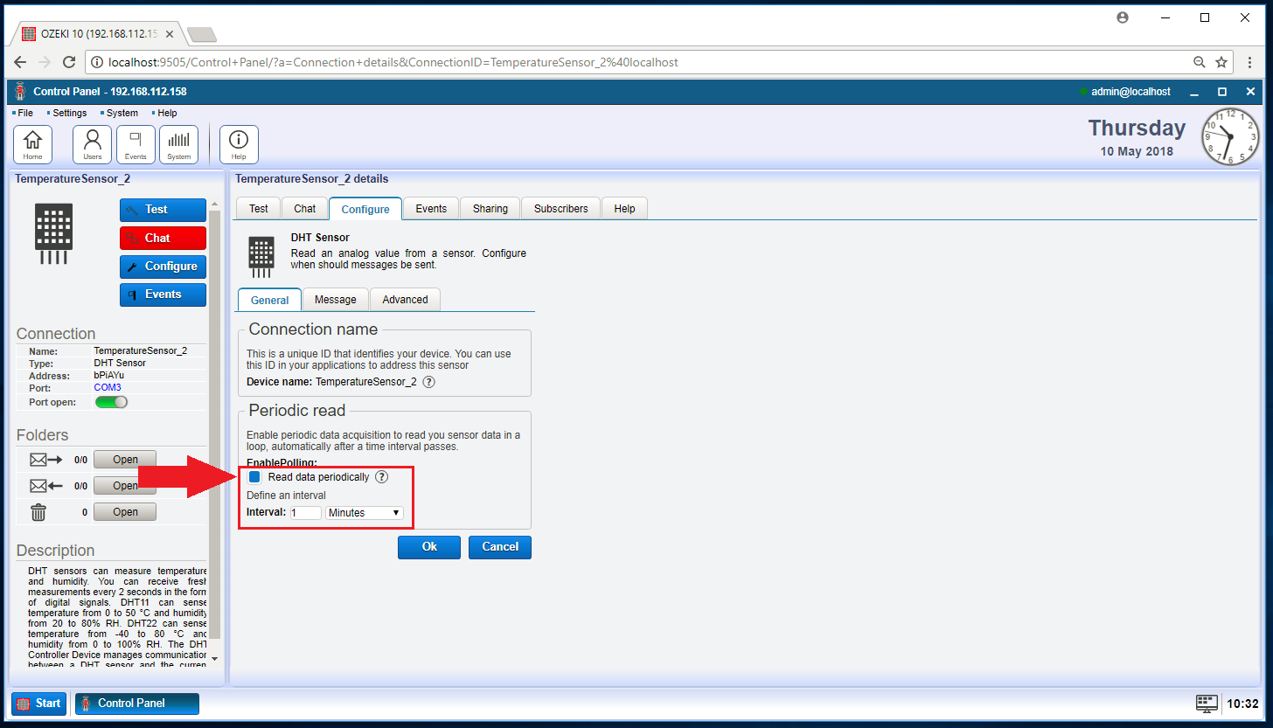1273x728 pixels.
Task: Click the Help info icon in toolbar
Action: (238, 143)
